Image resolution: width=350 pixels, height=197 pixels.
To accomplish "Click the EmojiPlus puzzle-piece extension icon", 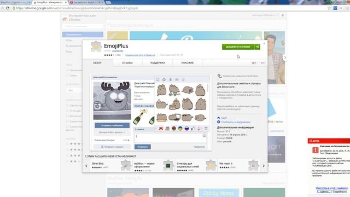I will click(x=96, y=47).
